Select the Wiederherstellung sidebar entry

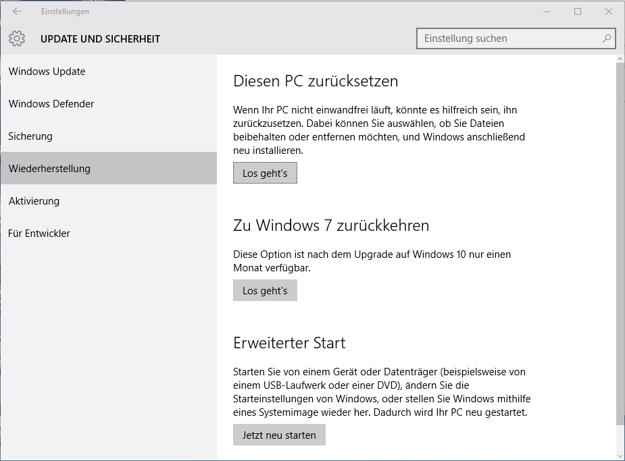[x=108, y=168]
